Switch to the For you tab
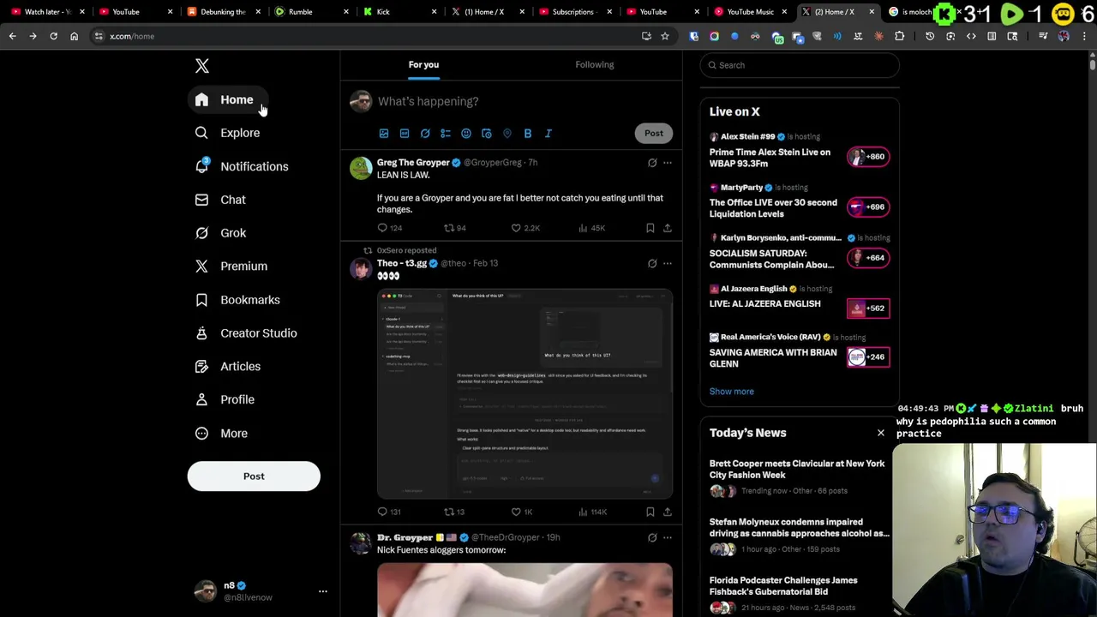Image resolution: width=1097 pixels, height=617 pixels. pyautogui.click(x=423, y=64)
